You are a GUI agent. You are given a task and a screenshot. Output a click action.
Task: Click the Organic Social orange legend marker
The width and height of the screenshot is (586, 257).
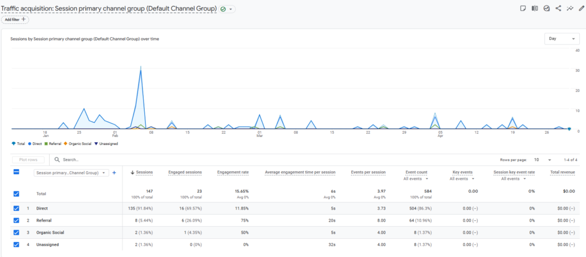(x=66, y=143)
